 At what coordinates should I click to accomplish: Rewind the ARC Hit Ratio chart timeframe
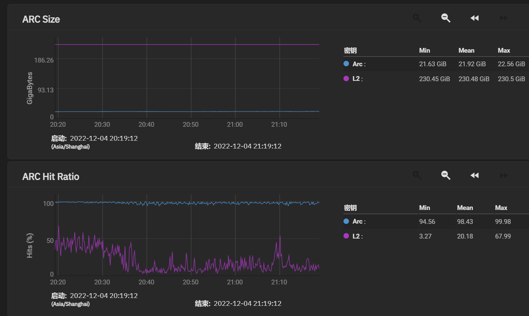coord(475,175)
